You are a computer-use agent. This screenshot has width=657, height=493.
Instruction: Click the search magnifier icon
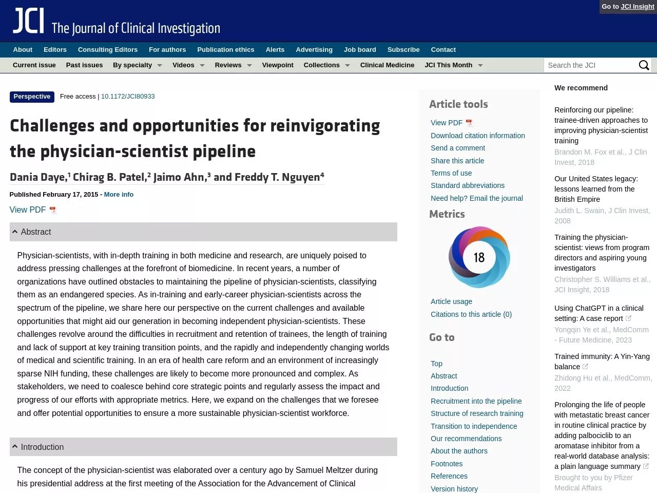[644, 65]
